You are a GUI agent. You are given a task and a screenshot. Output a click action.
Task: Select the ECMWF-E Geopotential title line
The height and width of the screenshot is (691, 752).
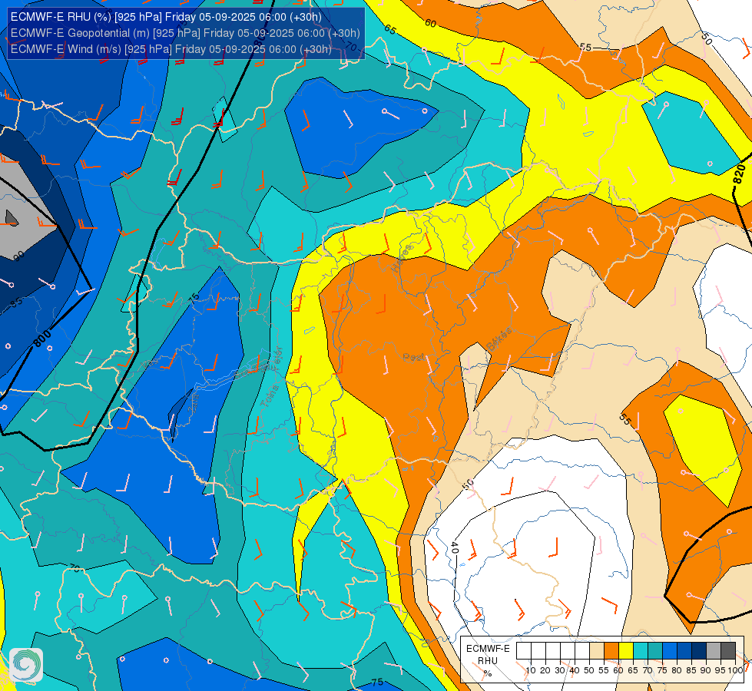pyautogui.click(x=185, y=33)
